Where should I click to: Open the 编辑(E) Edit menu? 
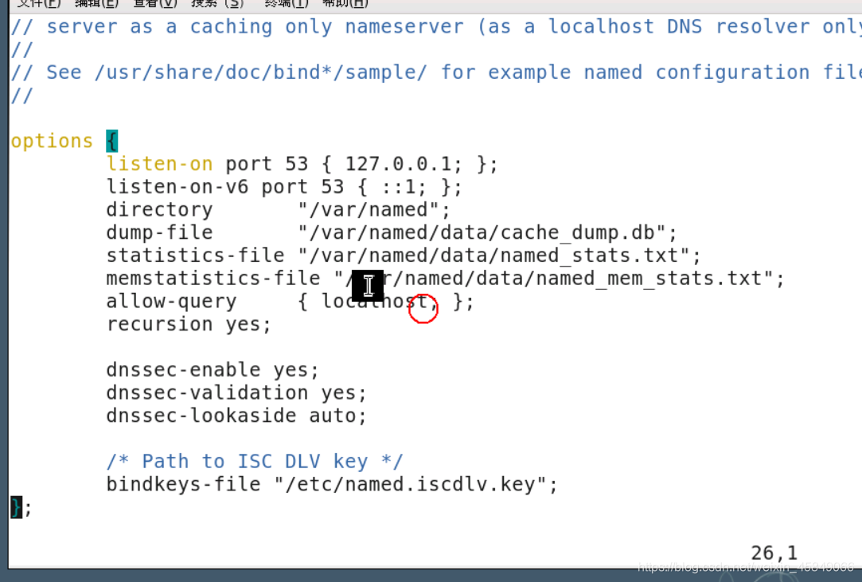96,3
